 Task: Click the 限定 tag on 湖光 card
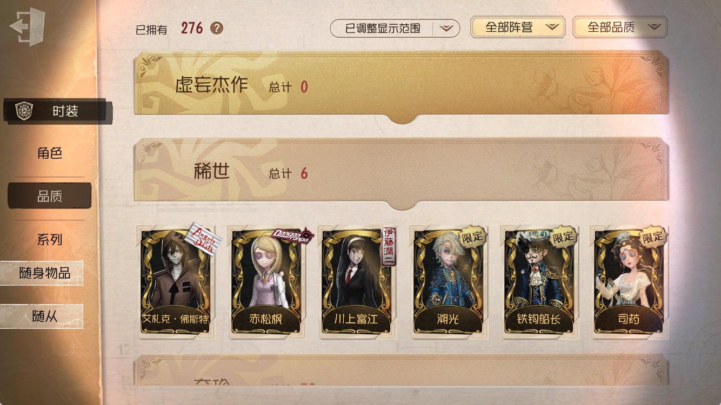click(x=472, y=237)
